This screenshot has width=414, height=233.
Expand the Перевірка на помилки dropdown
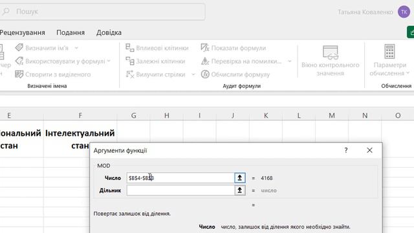pyautogui.click(x=289, y=61)
